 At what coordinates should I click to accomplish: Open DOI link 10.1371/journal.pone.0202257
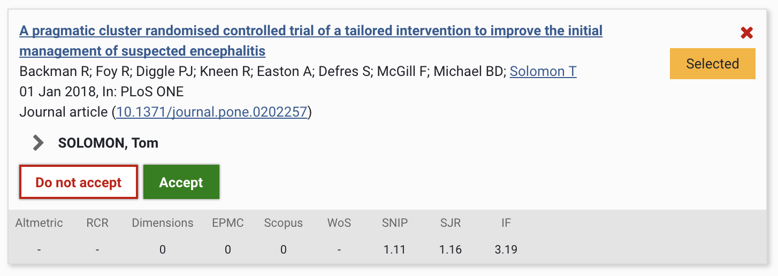coord(212,112)
